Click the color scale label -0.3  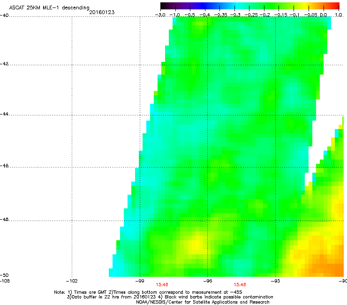pyautogui.click(x=235, y=15)
